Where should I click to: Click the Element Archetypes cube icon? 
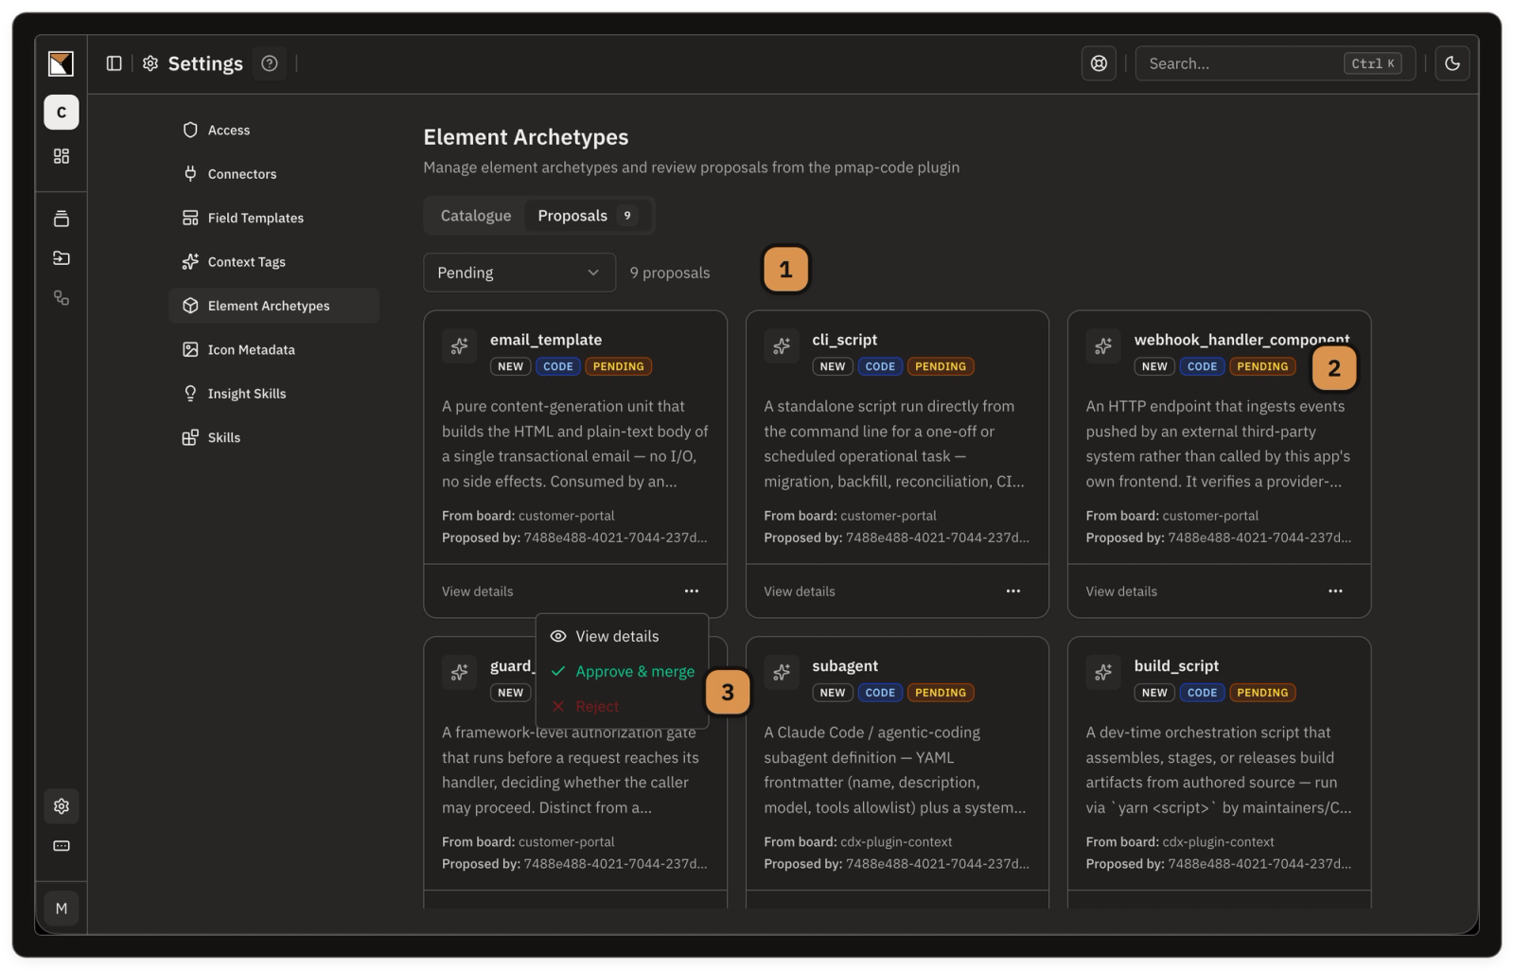tap(190, 306)
